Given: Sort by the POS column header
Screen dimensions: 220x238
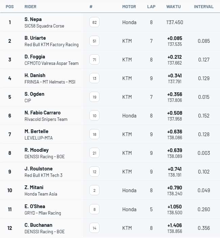Looking at the screenshot, I should tap(10, 7).
